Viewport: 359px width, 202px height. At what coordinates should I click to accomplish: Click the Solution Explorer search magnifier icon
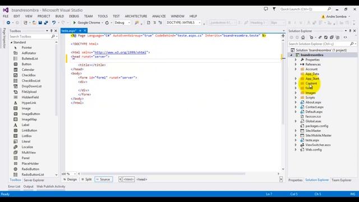point(352,44)
